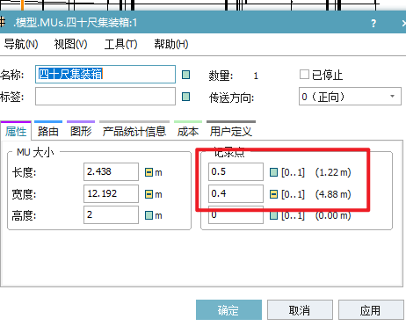Click the 取消 button
Screen dimensions: 406x326
click(x=300, y=310)
